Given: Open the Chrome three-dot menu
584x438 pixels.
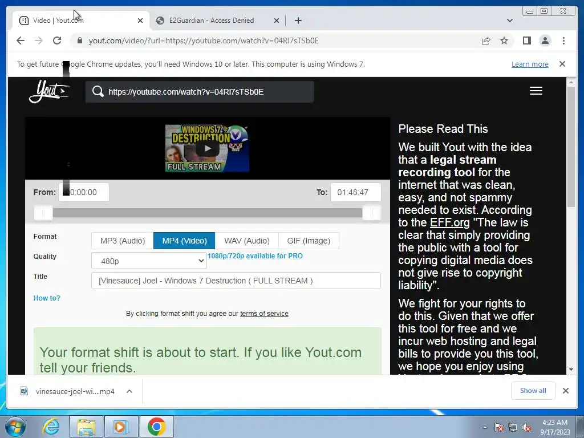Looking at the screenshot, I should [x=563, y=40].
